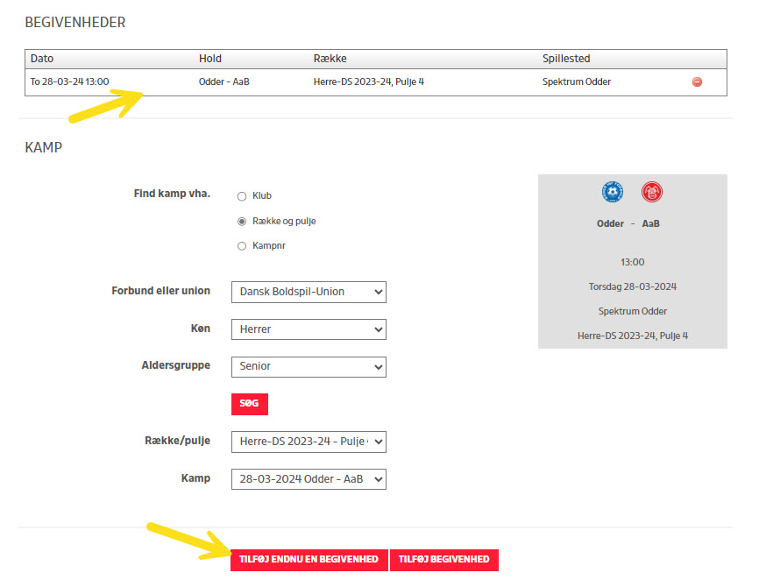Click the Række column header in table
759x587 pixels.
pos(330,59)
